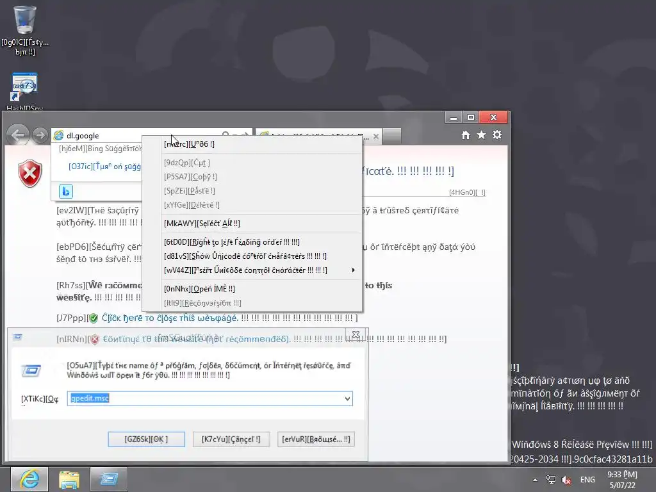Screen dimensions: 656x492
Task: Choose Open IME in context menu
Action: (x=252, y=289)
